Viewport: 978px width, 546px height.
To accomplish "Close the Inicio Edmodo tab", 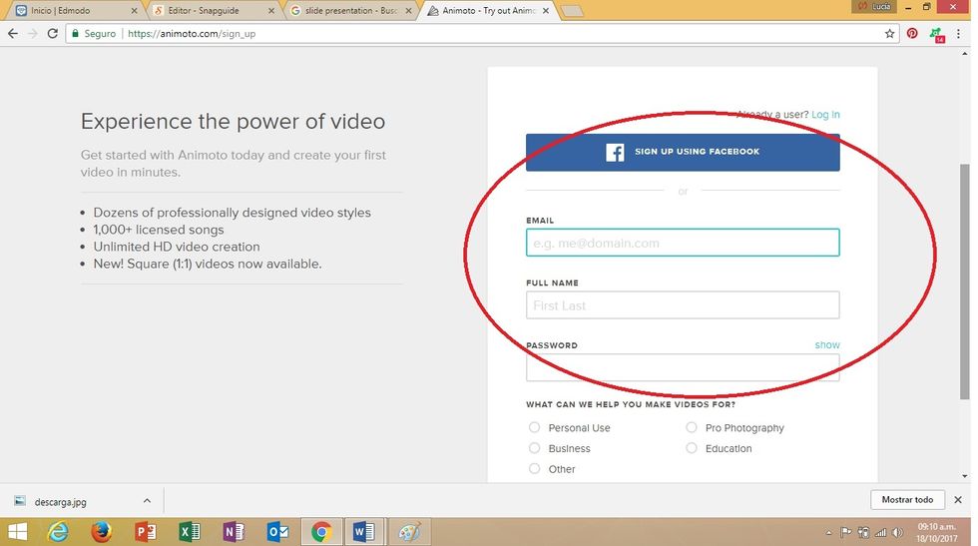I will (x=134, y=11).
